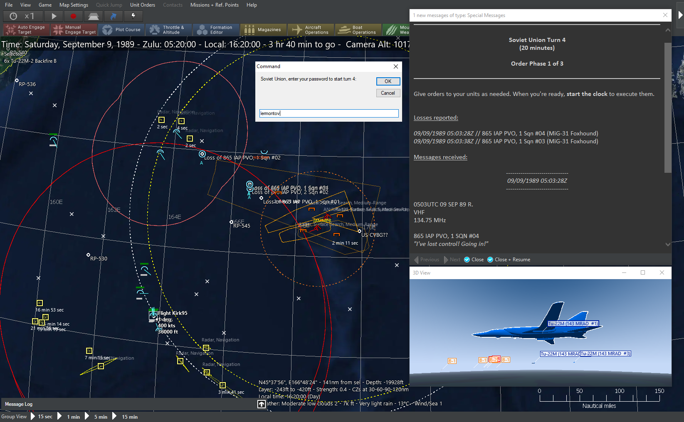Click the Close button in message panel
Image resolution: width=684 pixels, height=422 pixels.
(x=474, y=260)
